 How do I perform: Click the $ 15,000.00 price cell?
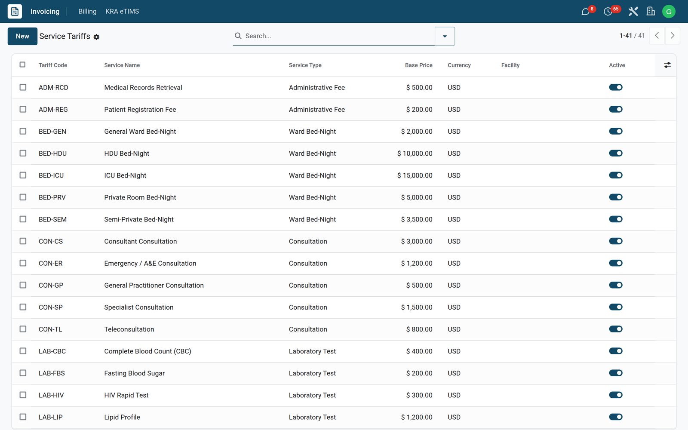pos(415,175)
